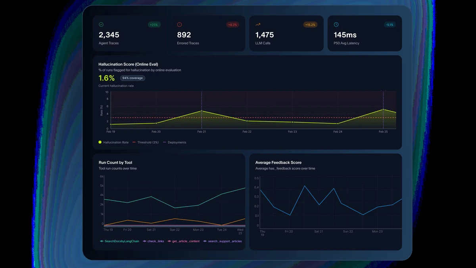Toggle the Hallucination Rate legend entry
This screenshot has height=268, width=476.
(113, 142)
